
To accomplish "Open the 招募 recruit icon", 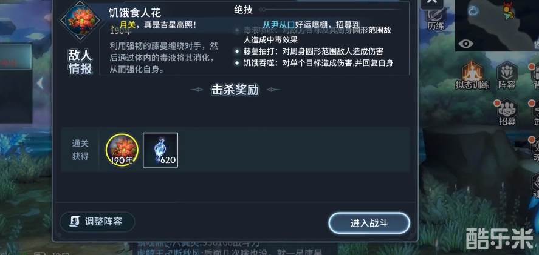I will 507,113.
